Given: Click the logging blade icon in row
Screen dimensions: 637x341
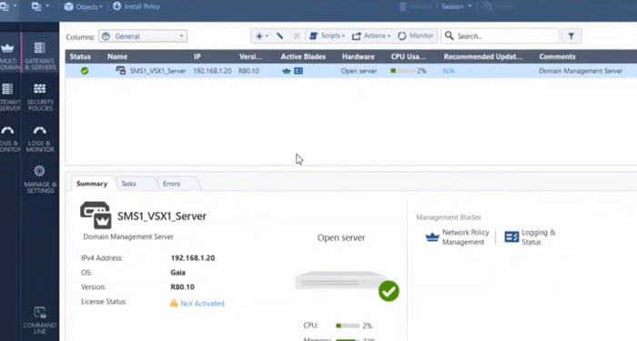Looking at the screenshot, I should 298,71.
